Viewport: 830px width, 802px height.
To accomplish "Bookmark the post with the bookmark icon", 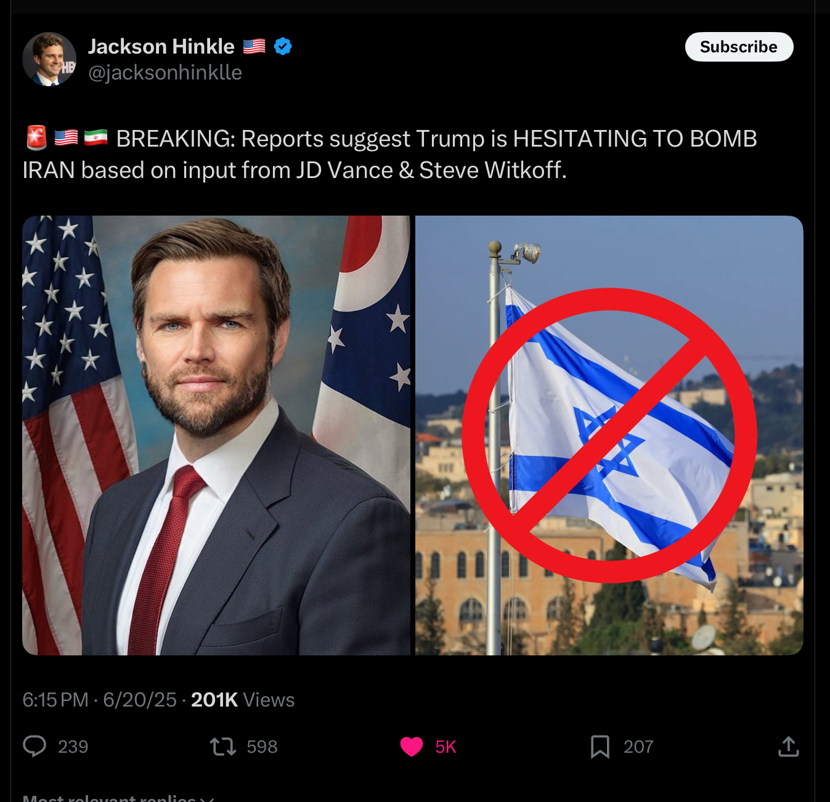I will (600, 747).
